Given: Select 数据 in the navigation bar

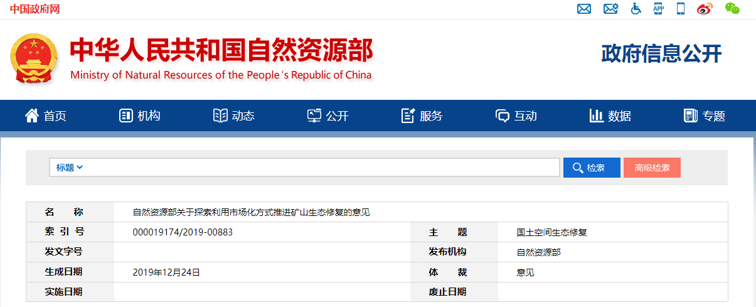Looking at the screenshot, I should (610, 116).
